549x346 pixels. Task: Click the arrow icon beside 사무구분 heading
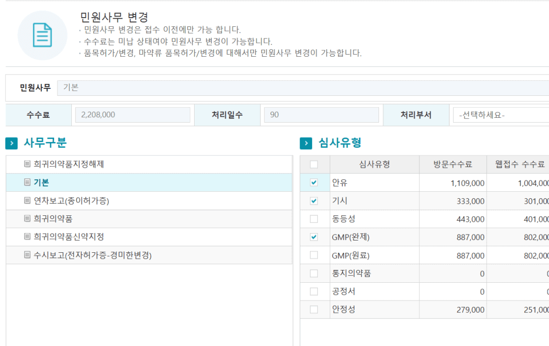(12, 143)
